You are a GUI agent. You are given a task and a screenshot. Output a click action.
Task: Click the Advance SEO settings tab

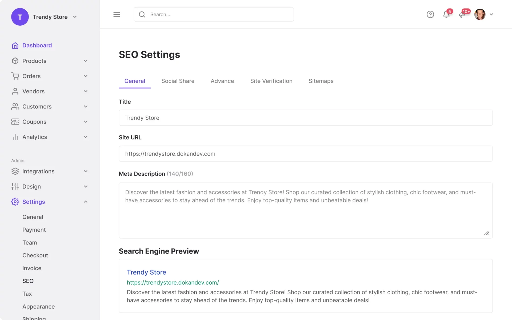point(222,81)
